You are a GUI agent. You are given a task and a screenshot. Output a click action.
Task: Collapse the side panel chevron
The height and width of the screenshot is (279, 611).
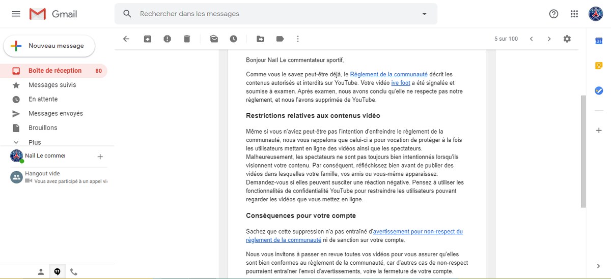click(x=599, y=266)
